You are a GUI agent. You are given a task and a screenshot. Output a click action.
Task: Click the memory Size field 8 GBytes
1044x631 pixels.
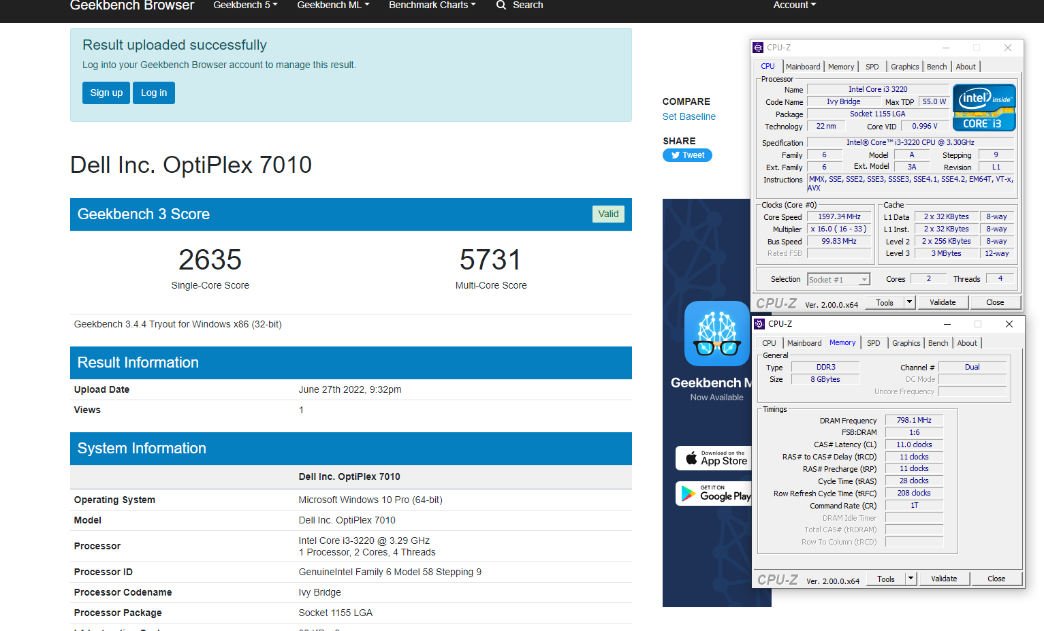(825, 379)
